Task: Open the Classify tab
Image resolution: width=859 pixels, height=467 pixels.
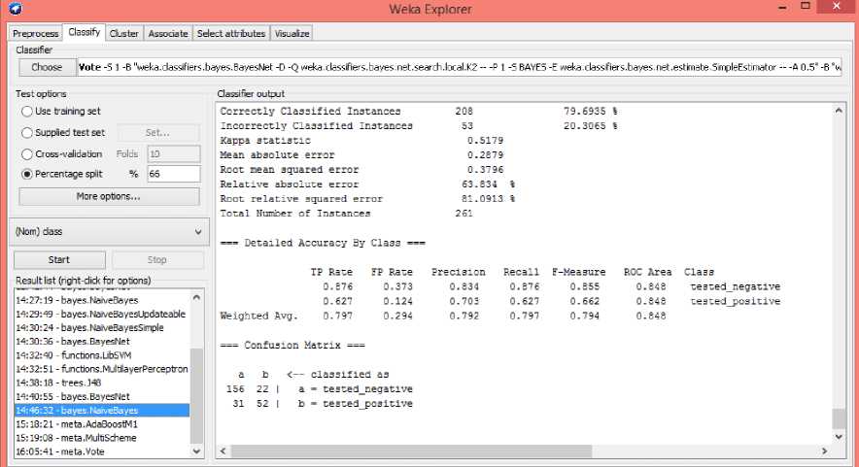Action: click(x=84, y=32)
